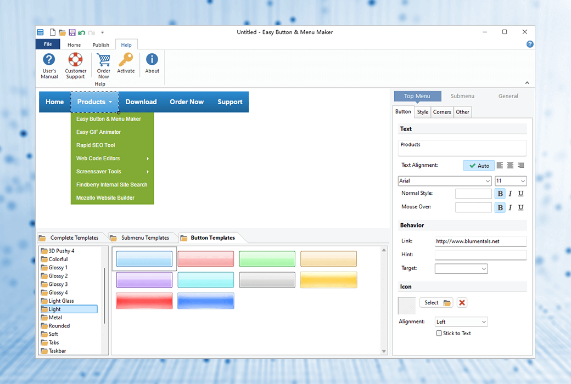Select the Metal template folder
The height and width of the screenshot is (384, 571).
pyautogui.click(x=52, y=318)
